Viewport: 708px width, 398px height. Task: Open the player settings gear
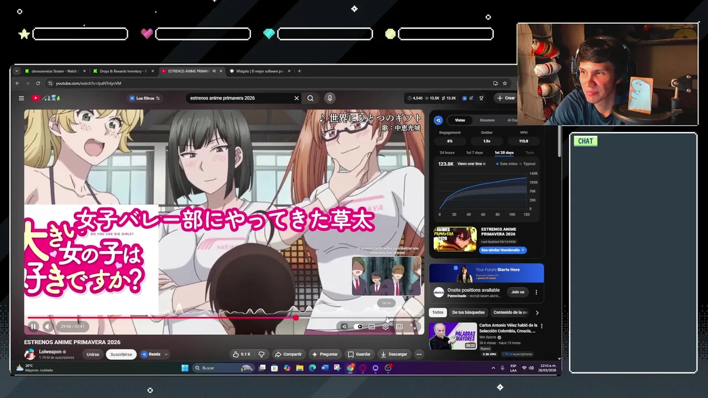tap(386, 327)
